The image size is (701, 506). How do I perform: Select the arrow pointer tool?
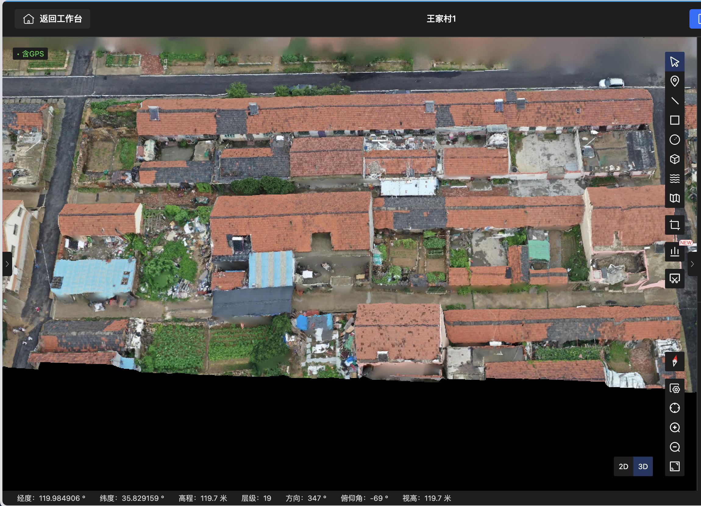point(674,62)
